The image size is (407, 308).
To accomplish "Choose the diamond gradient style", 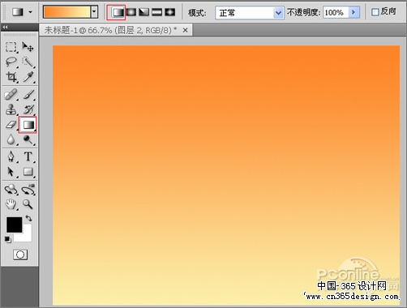I will 170,12.
